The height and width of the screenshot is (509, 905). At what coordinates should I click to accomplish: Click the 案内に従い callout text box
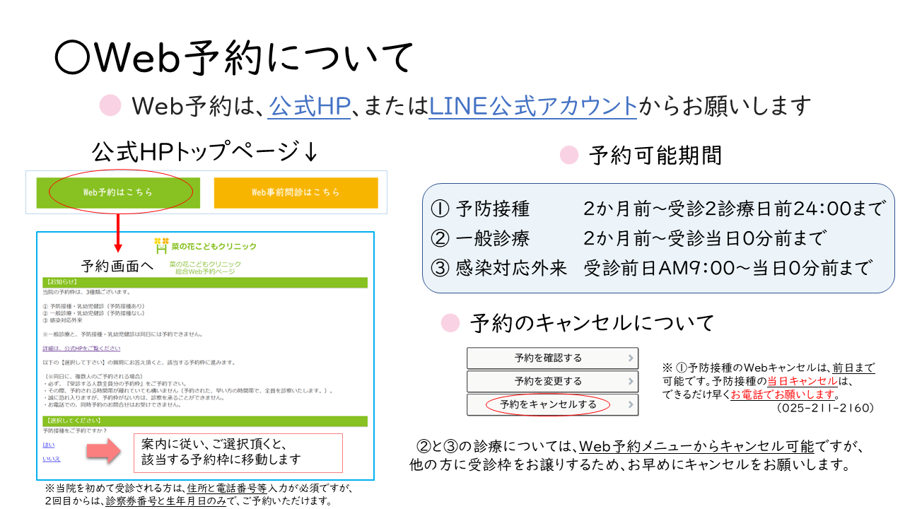[x=238, y=452]
